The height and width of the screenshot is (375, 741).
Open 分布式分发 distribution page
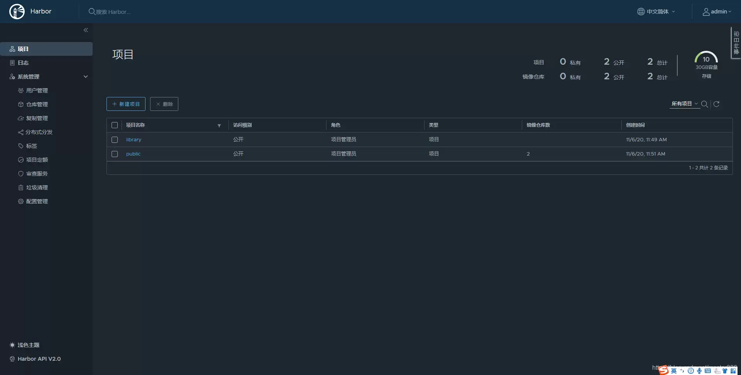(39, 132)
